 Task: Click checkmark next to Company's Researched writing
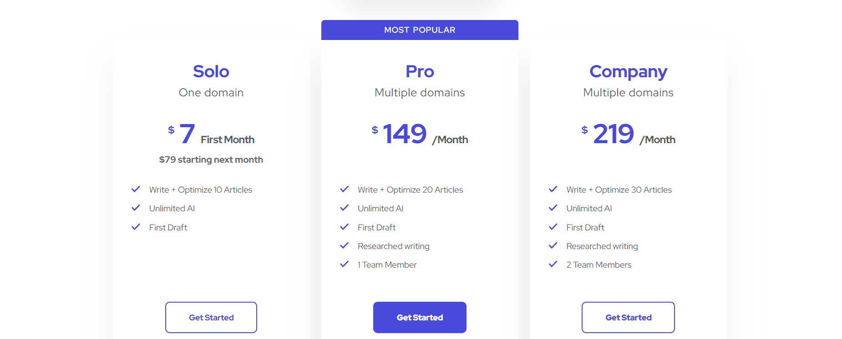[553, 245]
